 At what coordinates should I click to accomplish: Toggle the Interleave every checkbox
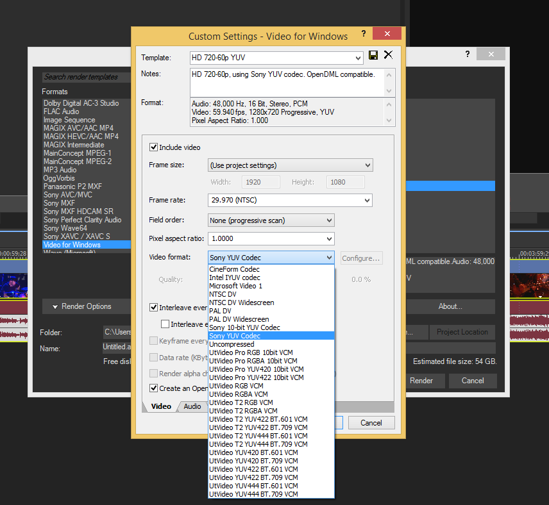[153, 307]
